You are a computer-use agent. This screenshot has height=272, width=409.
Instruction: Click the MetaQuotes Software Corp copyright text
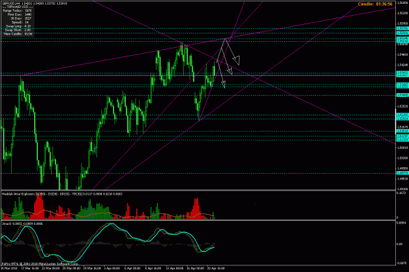[x=40, y=264]
